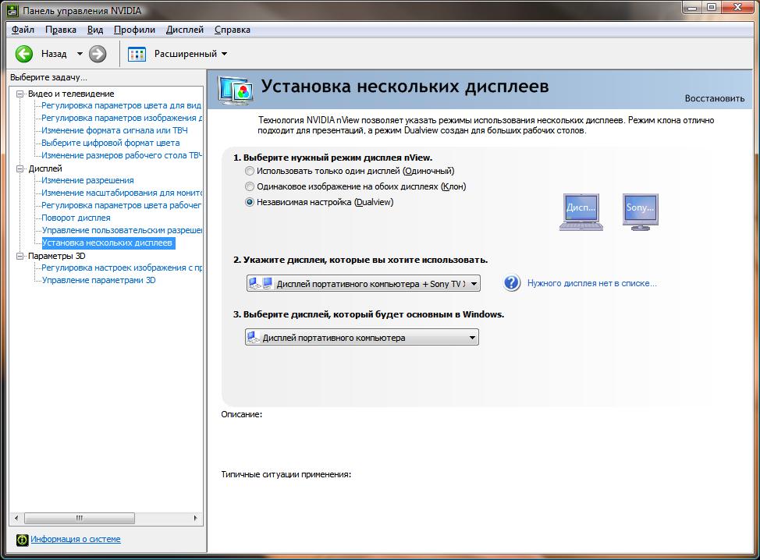The width and height of the screenshot is (760, 560).
Task: Maximize the NVIDIA control panel window
Action: 711,8
